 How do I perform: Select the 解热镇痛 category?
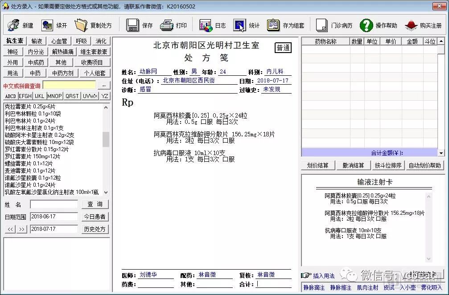(x=63, y=52)
